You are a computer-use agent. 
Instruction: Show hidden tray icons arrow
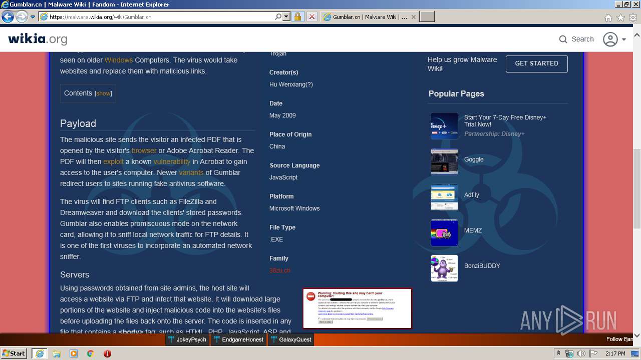click(x=559, y=353)
